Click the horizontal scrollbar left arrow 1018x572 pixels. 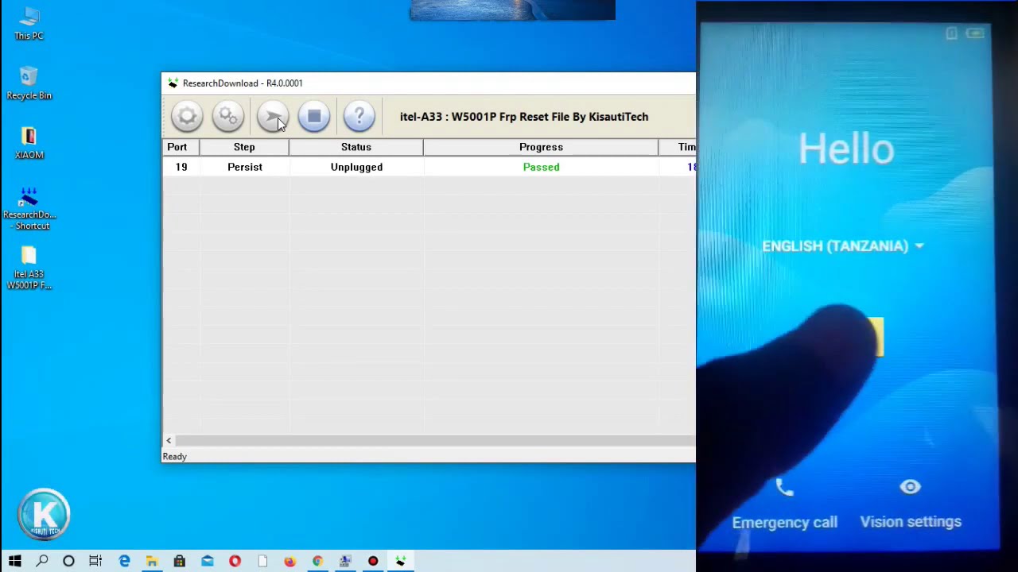[x=169, y=440]
